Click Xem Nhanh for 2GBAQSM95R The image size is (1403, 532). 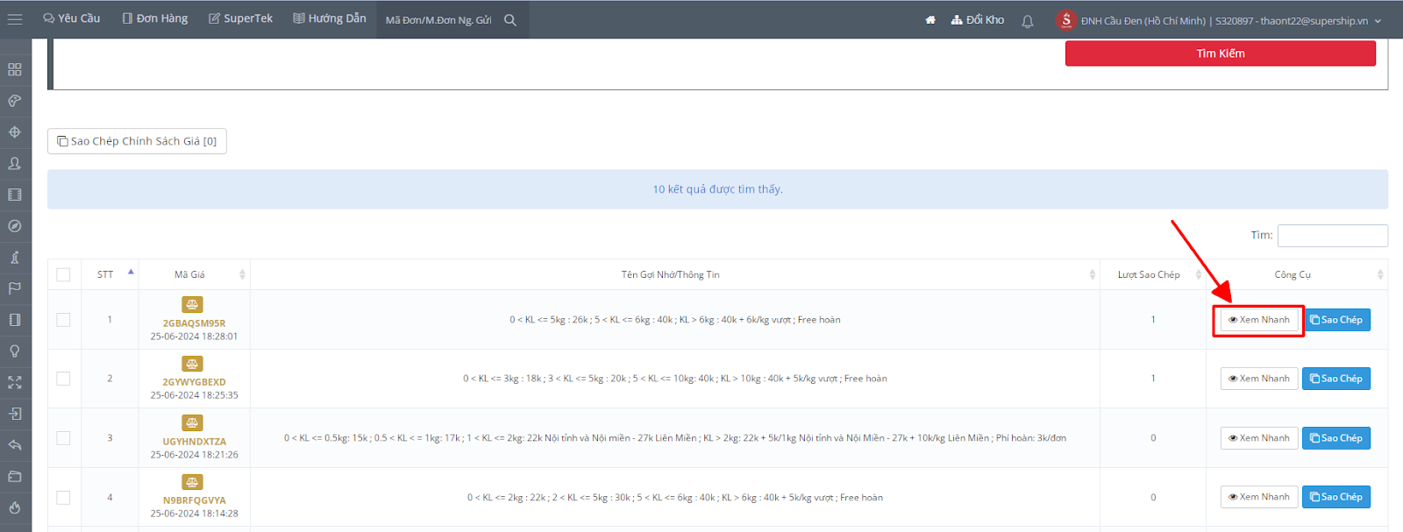point(1259,320)
